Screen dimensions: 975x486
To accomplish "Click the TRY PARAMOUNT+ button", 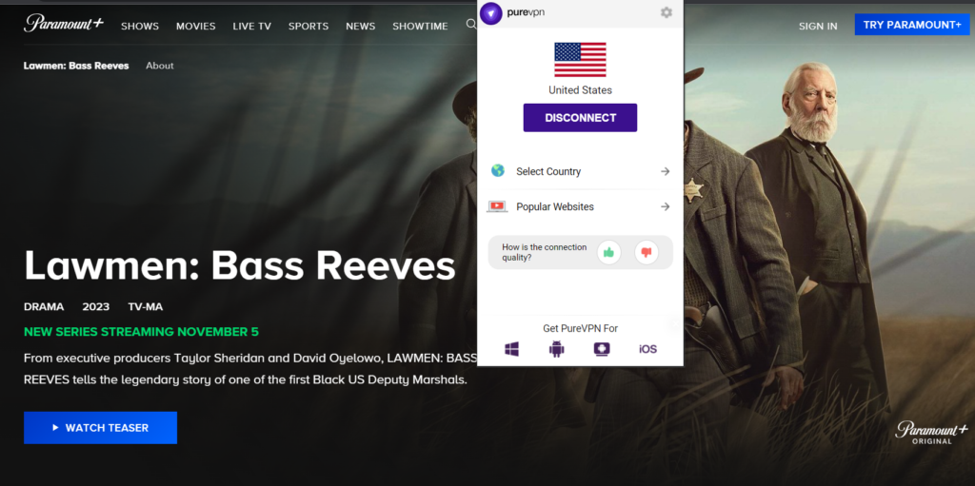I will pyautogui.click(x=912, y=25).
